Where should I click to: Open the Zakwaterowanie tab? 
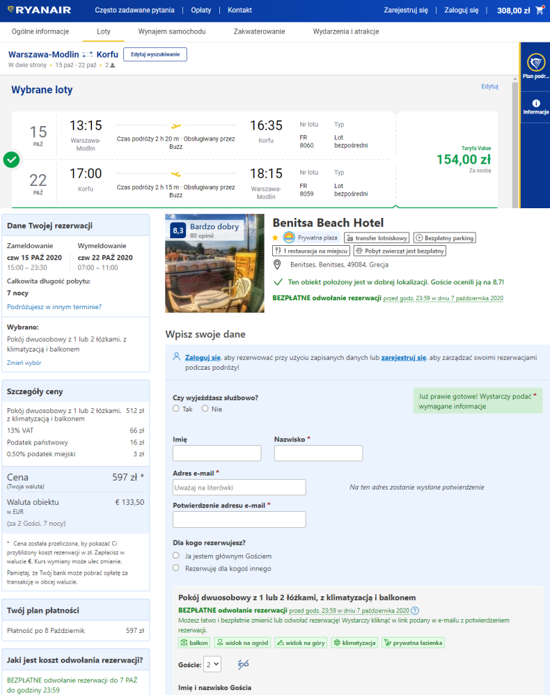point(259,31)
